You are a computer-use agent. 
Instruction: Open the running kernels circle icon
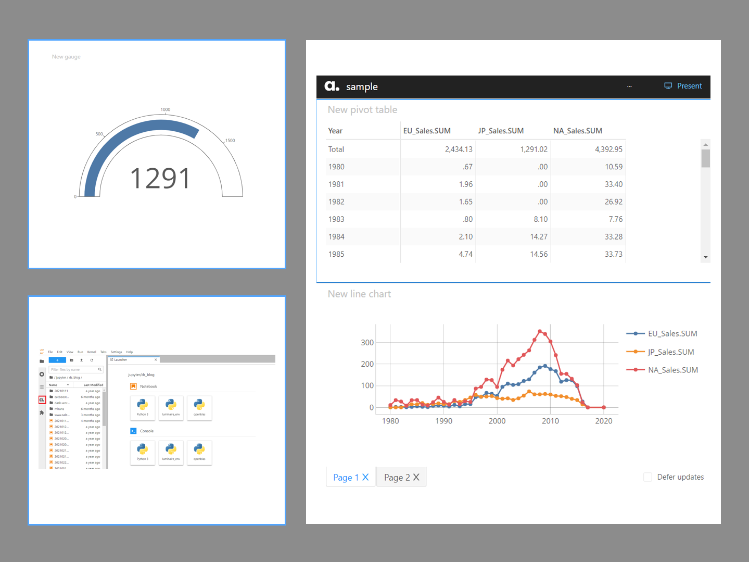pos(42,374)
